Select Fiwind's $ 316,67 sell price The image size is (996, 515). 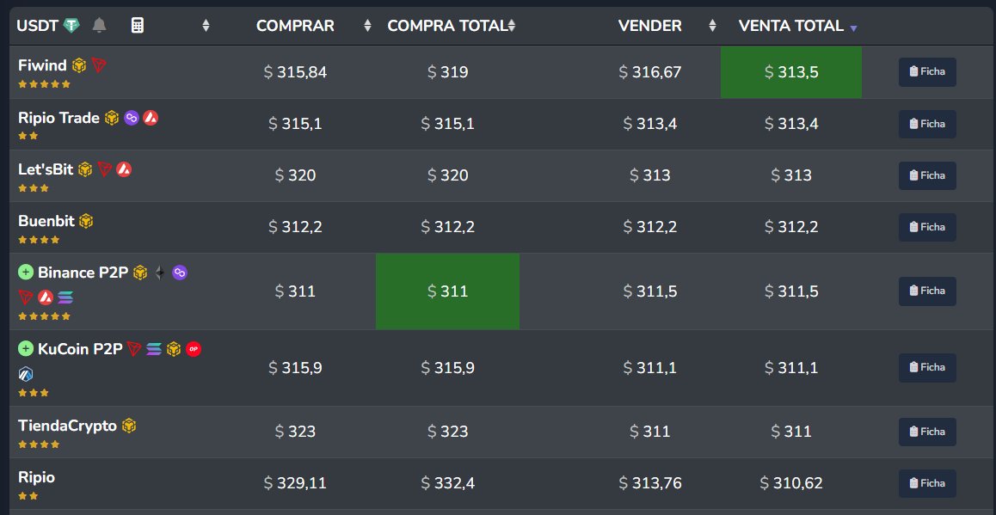pyautogui.click(x=650, y=72)
